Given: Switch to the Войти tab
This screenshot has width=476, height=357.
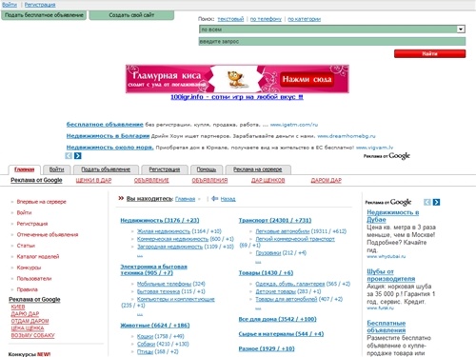Looking at the screenshot, I should 56,169.
